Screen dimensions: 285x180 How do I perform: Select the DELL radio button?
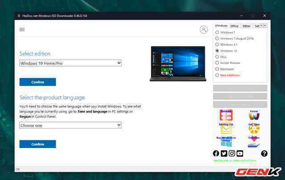pyautogui.click(x=217, y=57)
